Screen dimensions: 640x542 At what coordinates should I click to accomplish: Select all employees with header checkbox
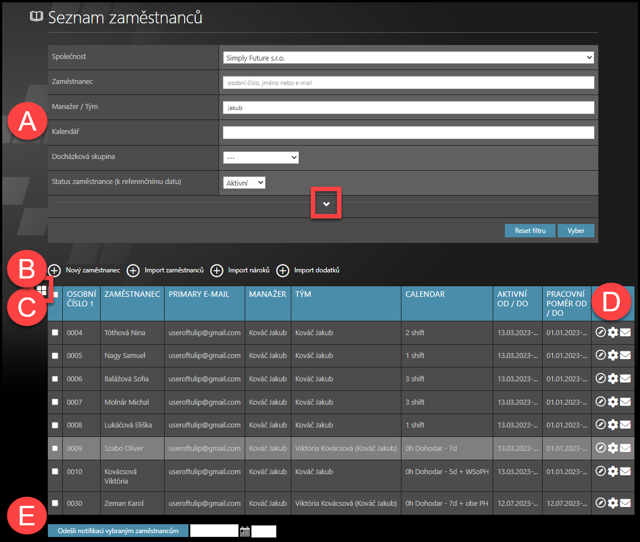[56, 295]
